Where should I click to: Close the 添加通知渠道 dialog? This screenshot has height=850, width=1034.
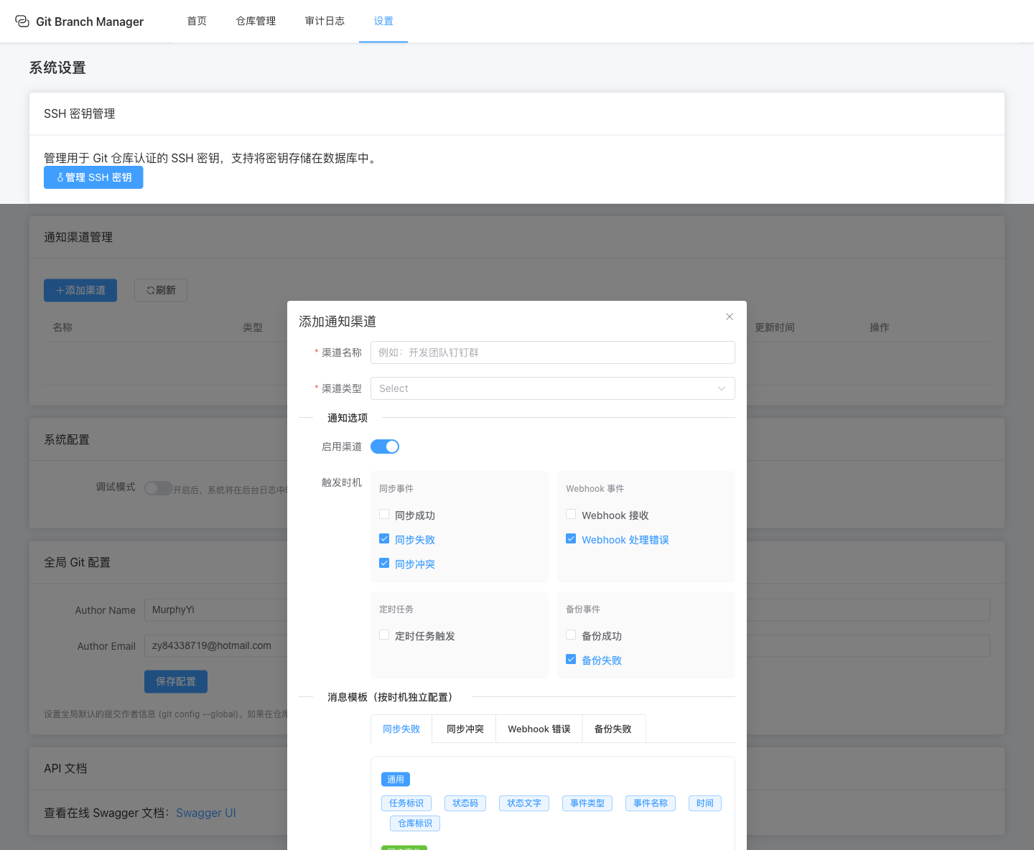coord(729,317)
